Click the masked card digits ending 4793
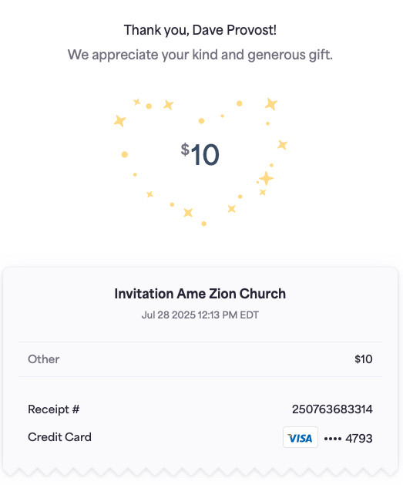The height and width of the screenshot is (485, 403). click(348, 438)
